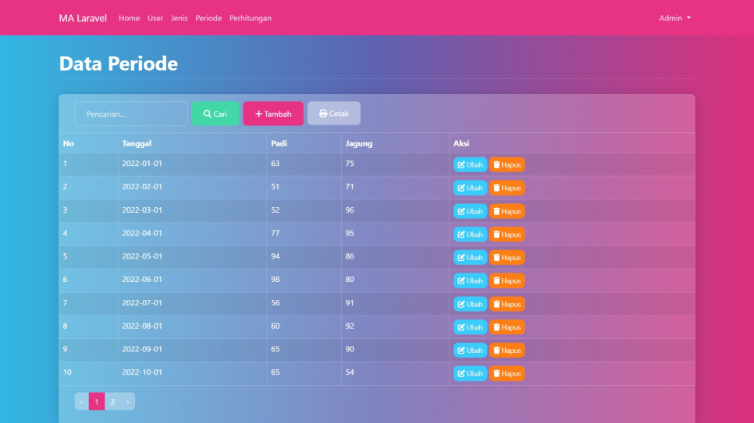754x423 pixels.
Task: Click the Hapus trash icon for 2022-08-01
Action: [x=496, y=327]
